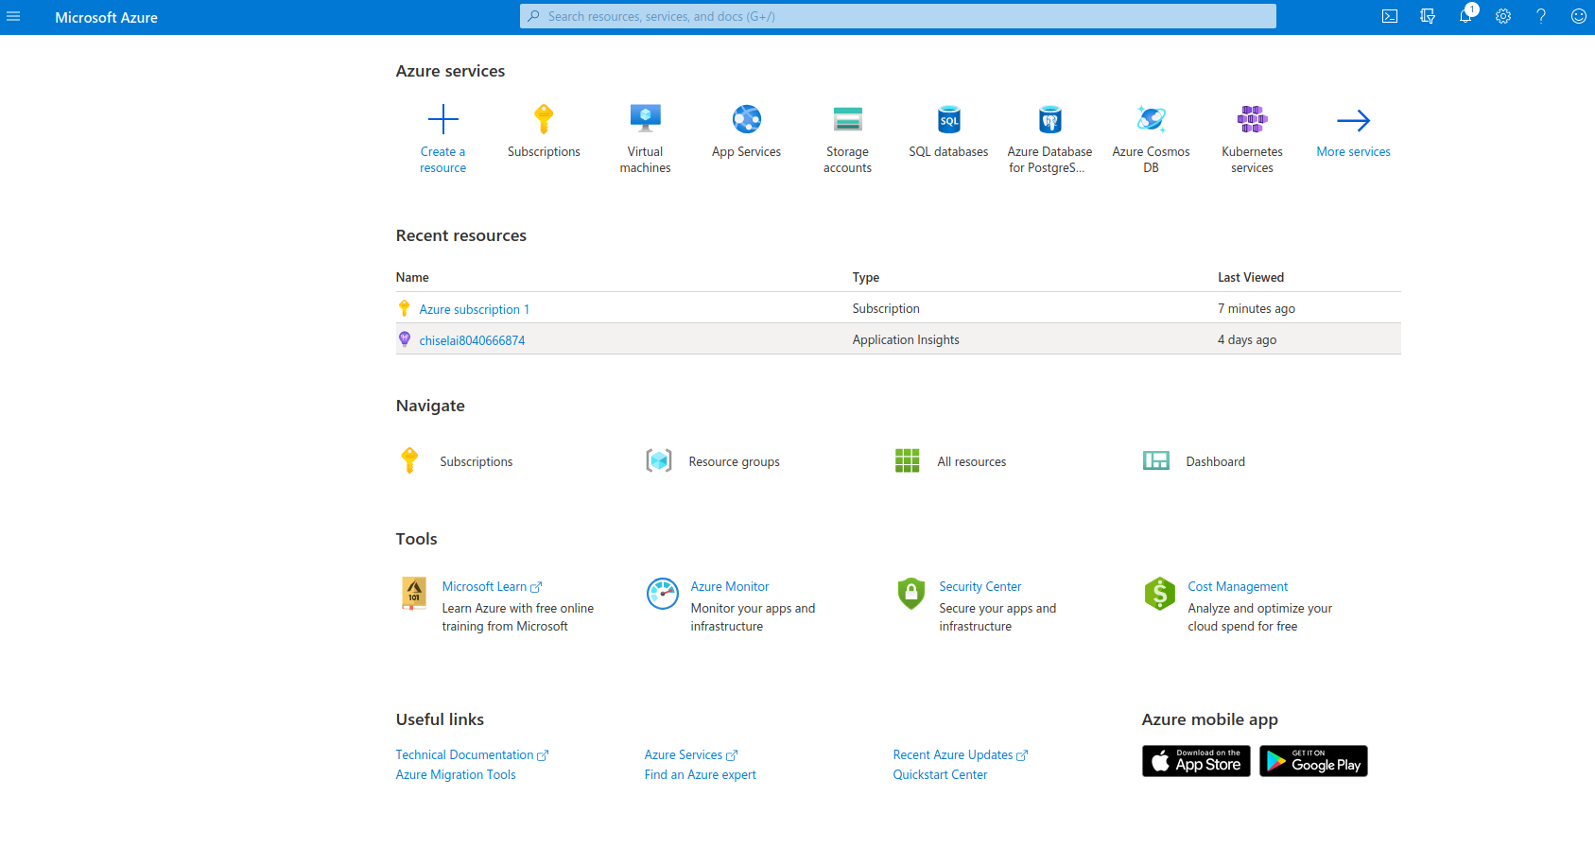Click the Create a resource plus icon
Image resolution: width=1595 pixels, height=848 pixels.
(x=442, y=120)
